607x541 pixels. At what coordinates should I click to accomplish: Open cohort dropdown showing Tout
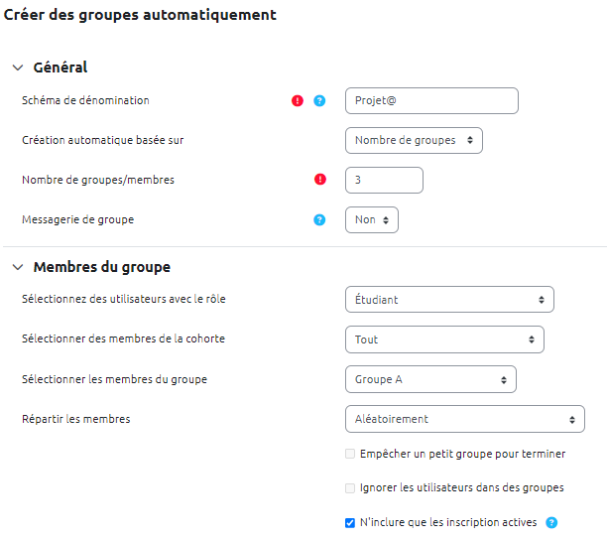pyautogui.click(x=443, y=339)
